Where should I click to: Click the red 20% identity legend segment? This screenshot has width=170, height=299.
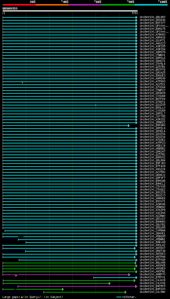point(19,5)
